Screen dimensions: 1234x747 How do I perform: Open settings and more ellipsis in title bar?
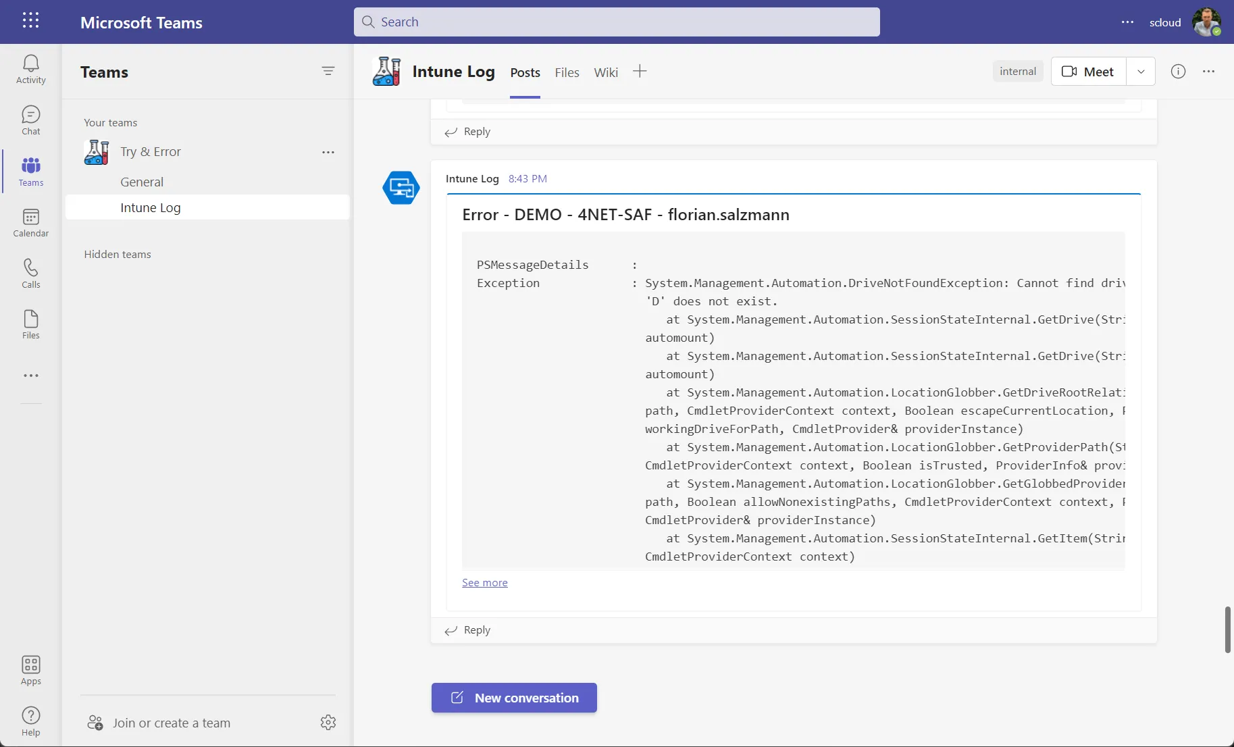(1127, 22)
